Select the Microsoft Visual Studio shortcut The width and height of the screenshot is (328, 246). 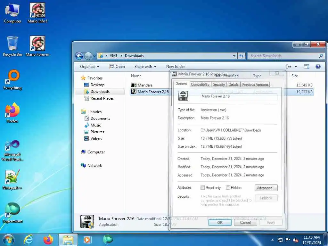pos(12,151)
